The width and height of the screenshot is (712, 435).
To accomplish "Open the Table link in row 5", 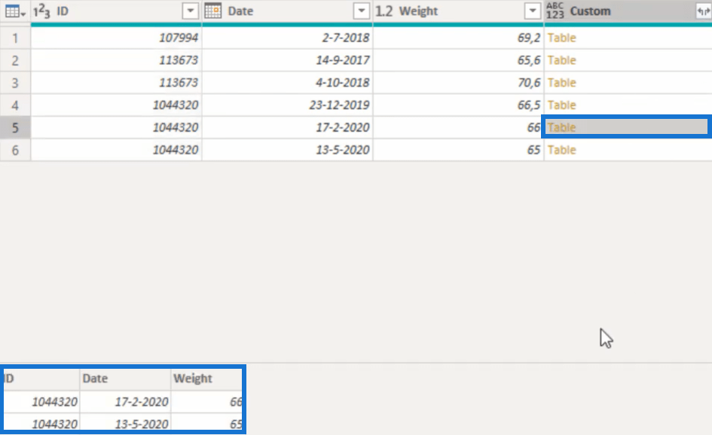I will pyautogui.click(x=562, y=127).
